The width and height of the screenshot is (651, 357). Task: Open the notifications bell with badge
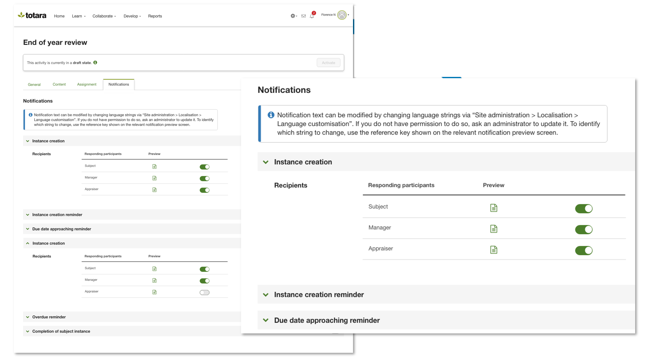pos(312,16)
